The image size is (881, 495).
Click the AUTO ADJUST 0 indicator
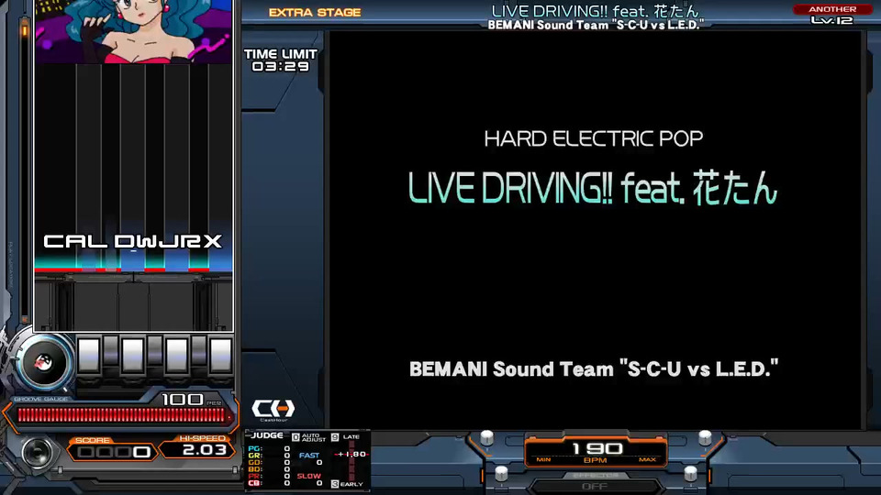point(309,436)
